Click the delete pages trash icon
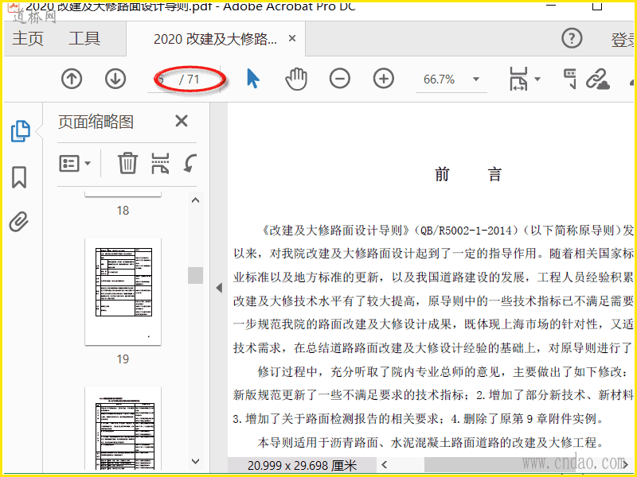The image size is (637, 477). coord(127,164)
